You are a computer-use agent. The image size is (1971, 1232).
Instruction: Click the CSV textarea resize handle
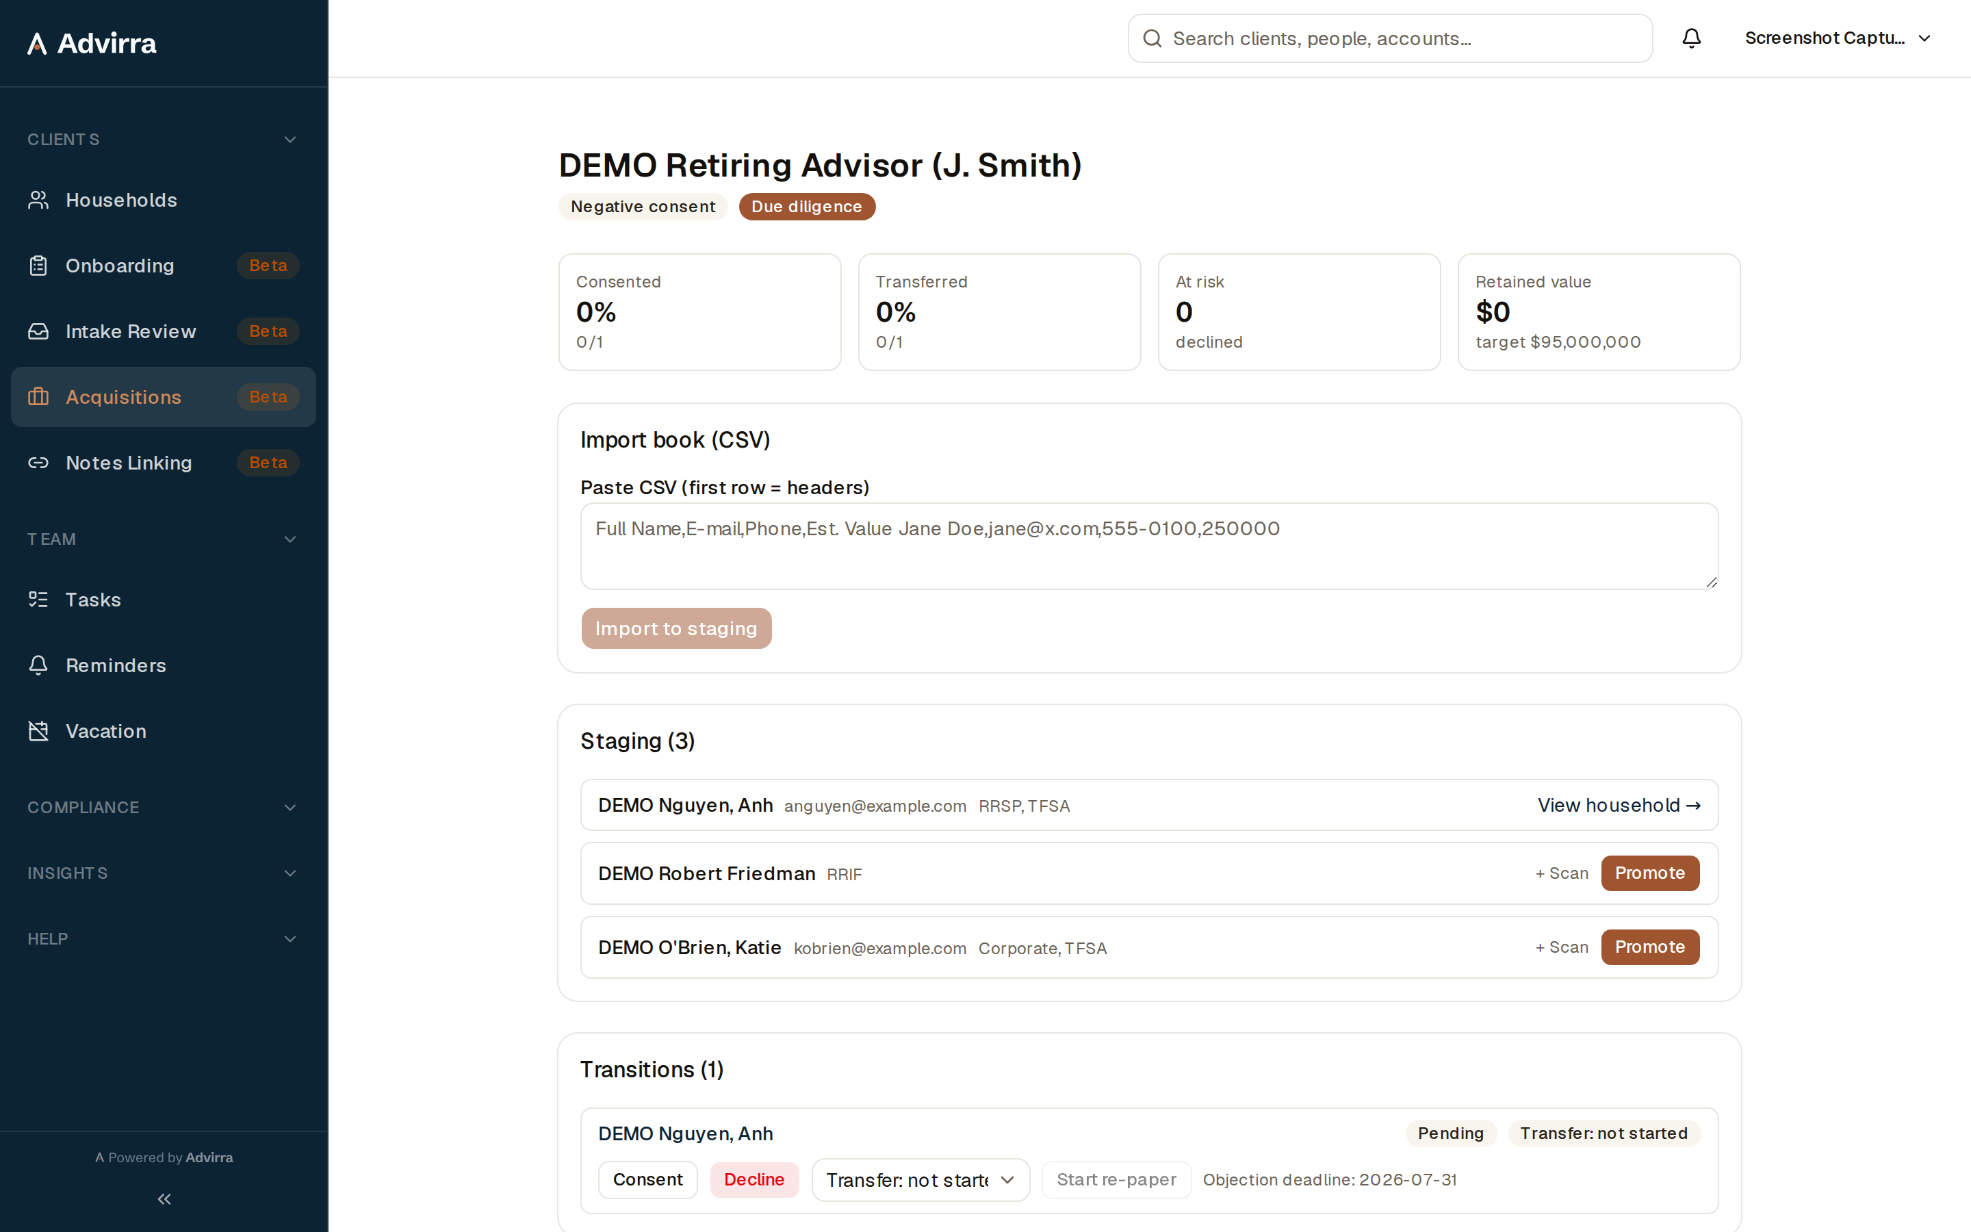coord(1711,582)
